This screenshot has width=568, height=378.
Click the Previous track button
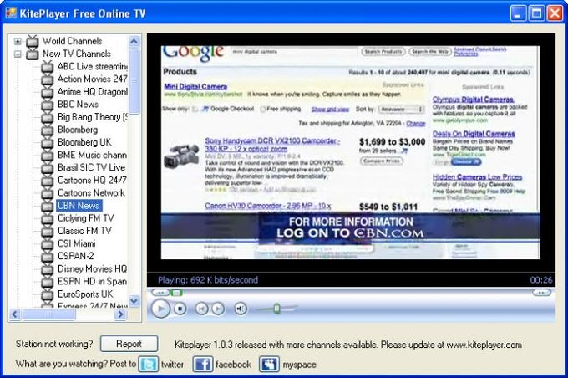pos(202,309)
